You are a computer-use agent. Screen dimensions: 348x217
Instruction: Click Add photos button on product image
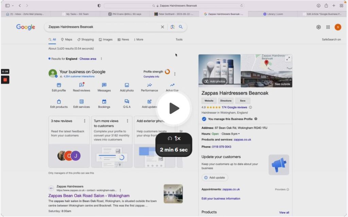(214, 82)
